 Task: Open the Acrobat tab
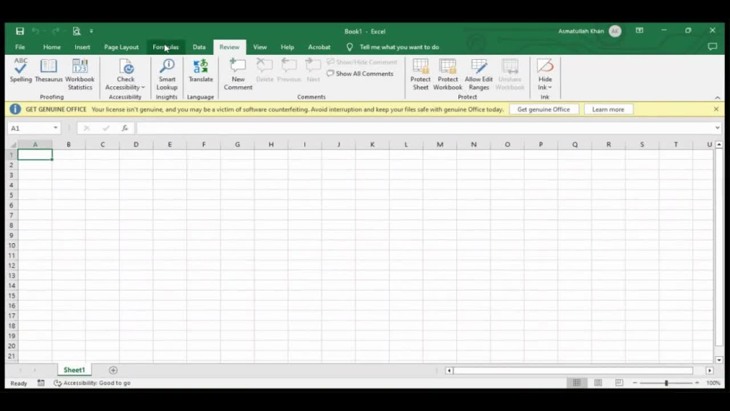[319, 47]
